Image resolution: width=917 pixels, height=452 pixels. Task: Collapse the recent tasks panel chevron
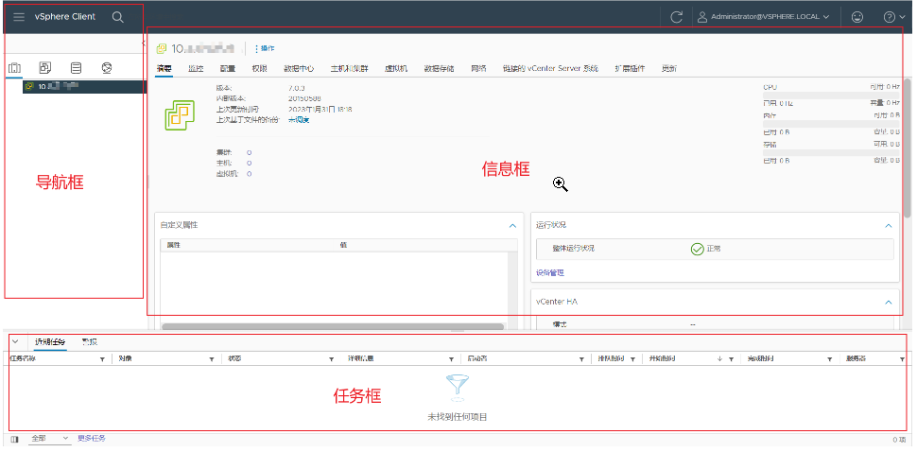(16, 341)
